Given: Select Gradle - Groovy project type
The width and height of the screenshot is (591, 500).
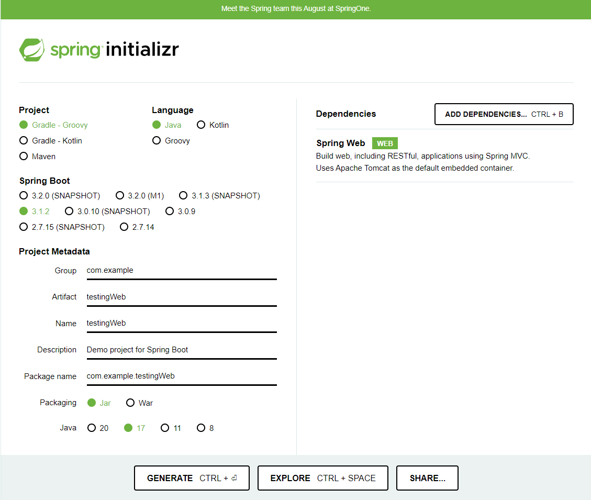Looking at the screenshot, I should point(53,125).
